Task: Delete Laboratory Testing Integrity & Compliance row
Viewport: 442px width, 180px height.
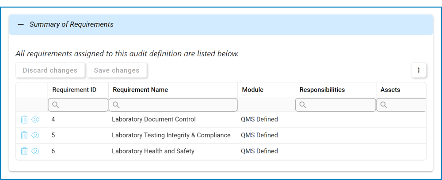Action: (x=24, y=135)
